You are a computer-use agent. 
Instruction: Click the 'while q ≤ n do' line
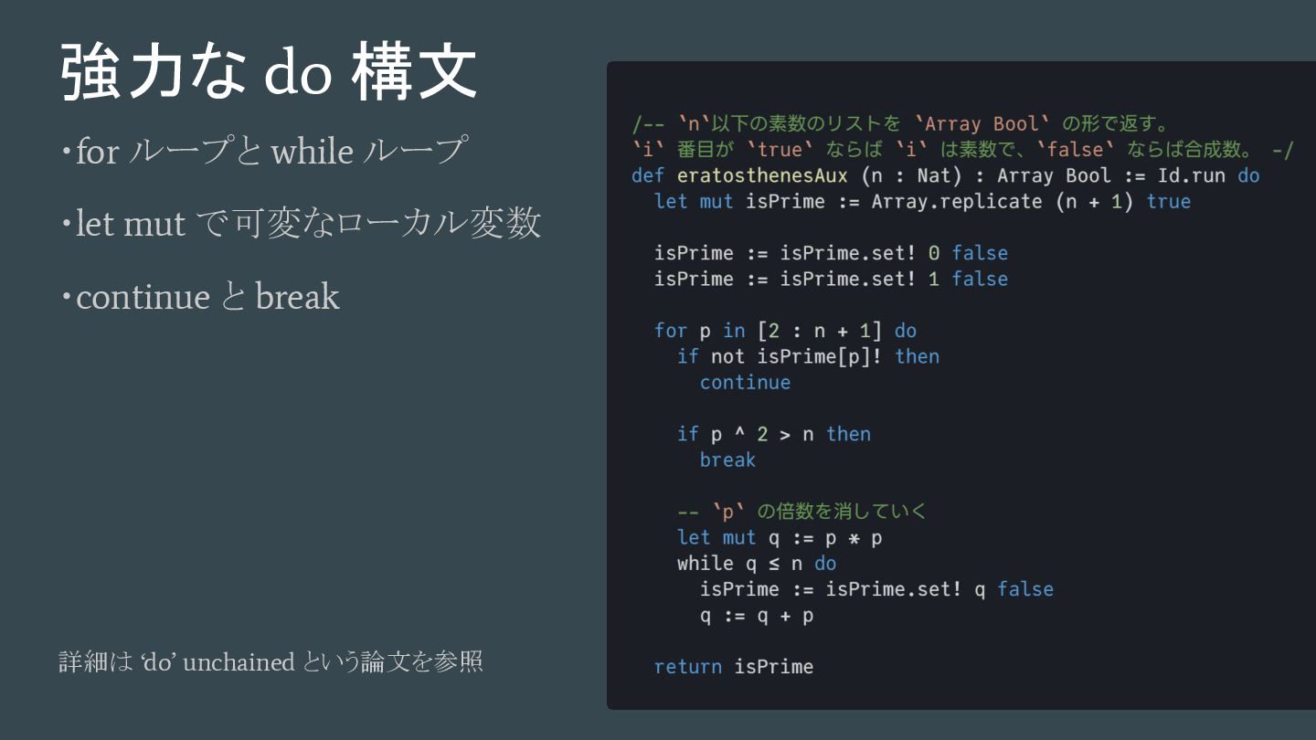(757, 563)
